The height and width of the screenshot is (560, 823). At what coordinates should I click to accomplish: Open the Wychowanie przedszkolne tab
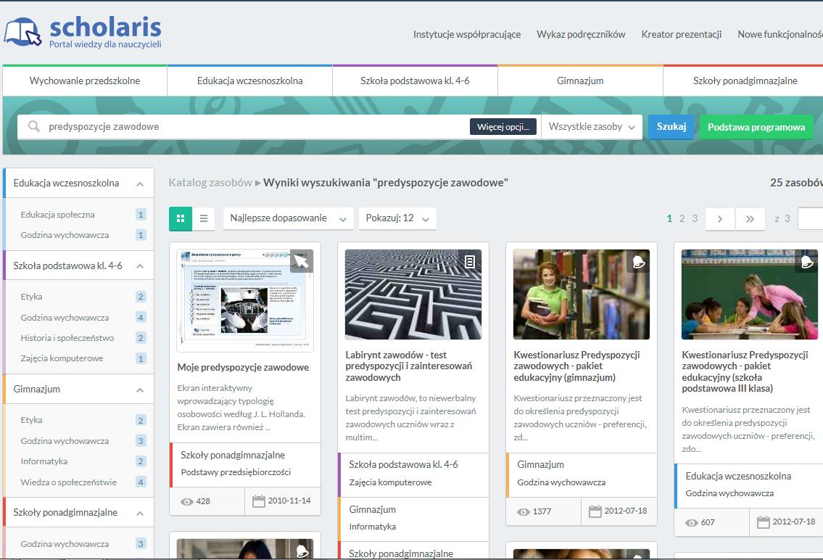(x=85, y=81)
